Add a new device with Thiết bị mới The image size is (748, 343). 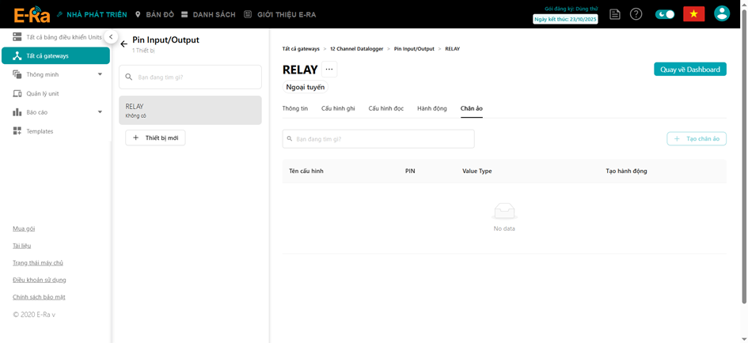coord(155,138)
